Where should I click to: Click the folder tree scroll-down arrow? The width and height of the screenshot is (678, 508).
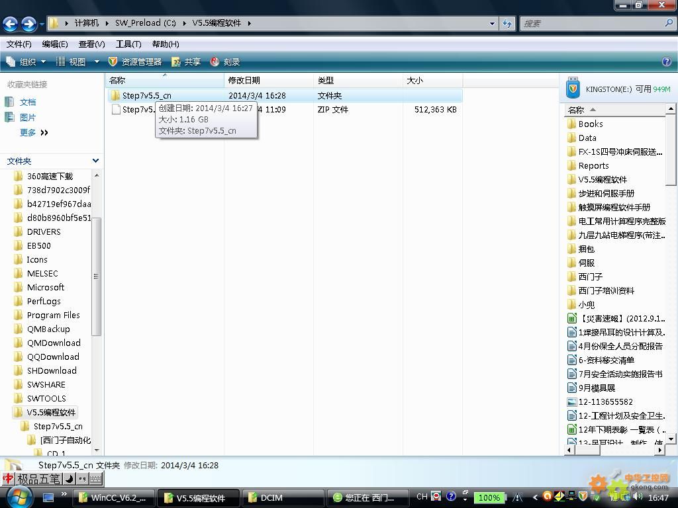(x=97, y=450)
